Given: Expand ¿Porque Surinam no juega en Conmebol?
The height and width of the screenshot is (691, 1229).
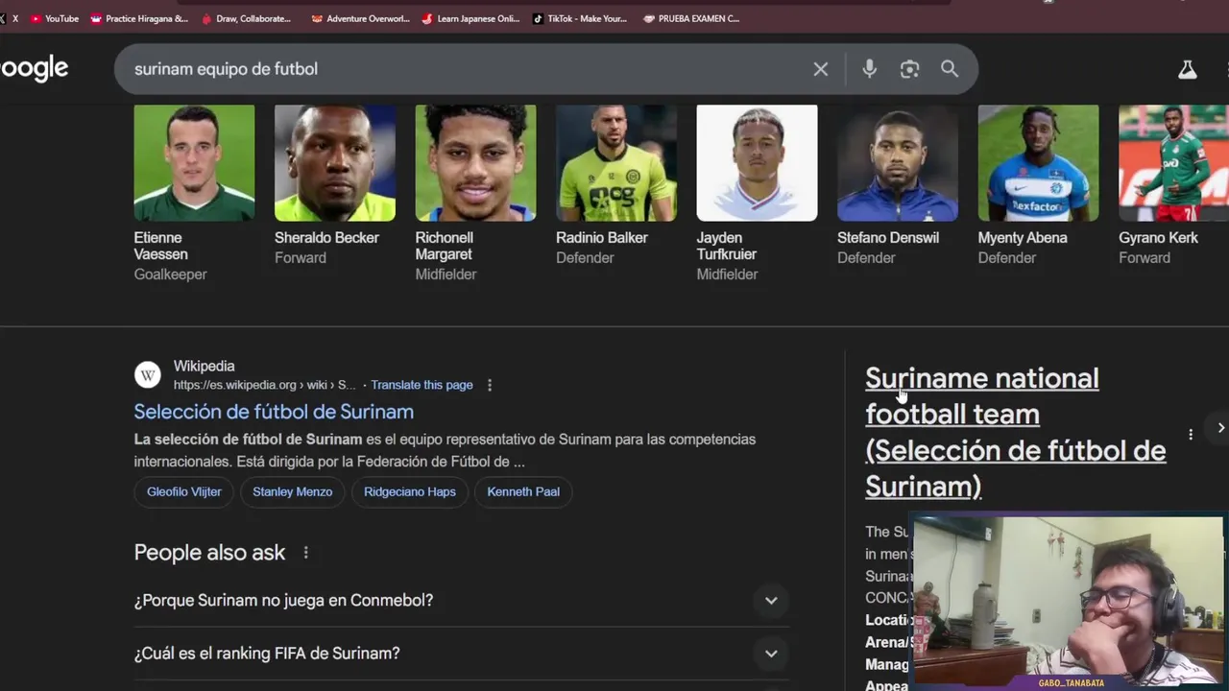Looking at the screenshot, I should [x=461, y=601].
